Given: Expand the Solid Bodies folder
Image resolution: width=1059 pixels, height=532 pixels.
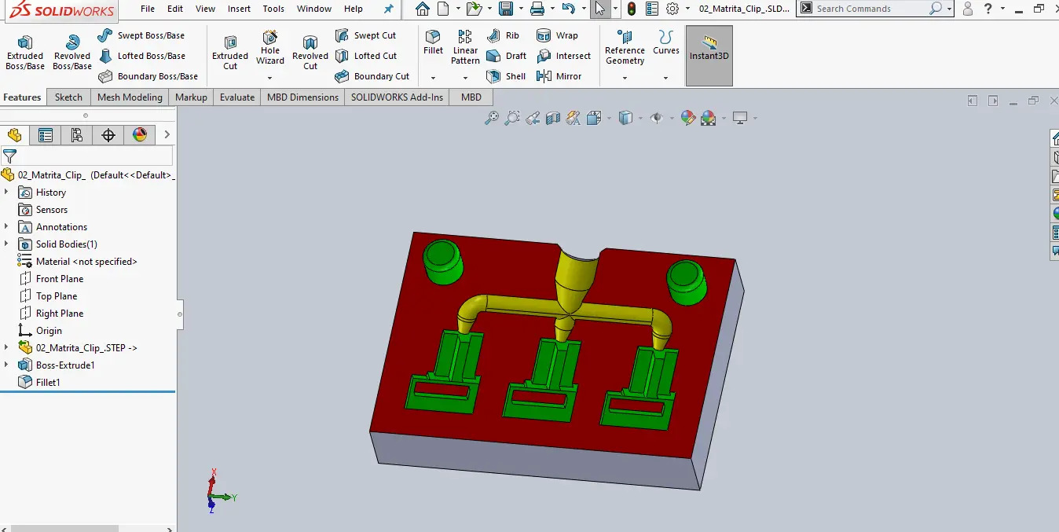Looking at the screenshot, I should point(7,244).
